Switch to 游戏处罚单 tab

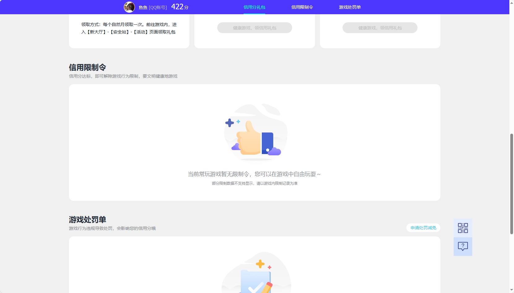[350, 7]
